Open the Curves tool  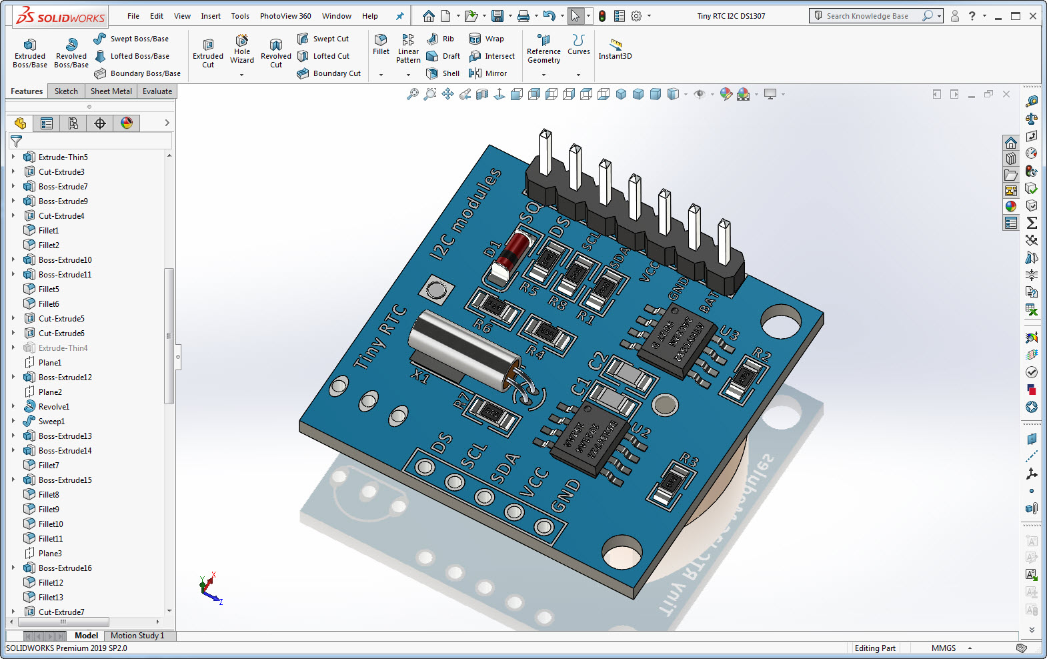tap(578, 45)
